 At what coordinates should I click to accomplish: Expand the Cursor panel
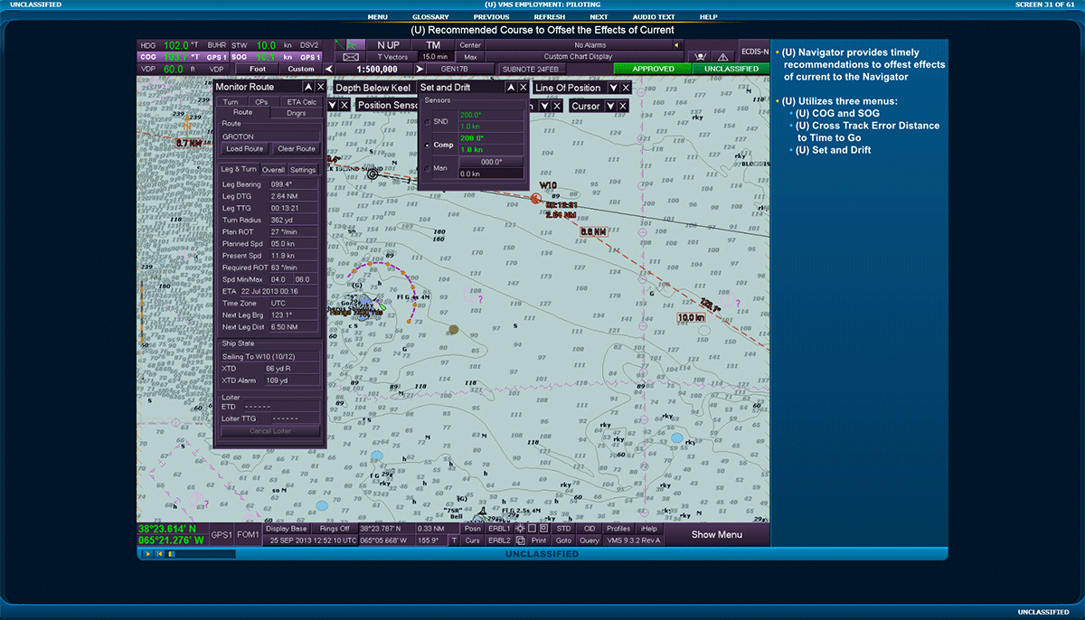coord(610,106)
